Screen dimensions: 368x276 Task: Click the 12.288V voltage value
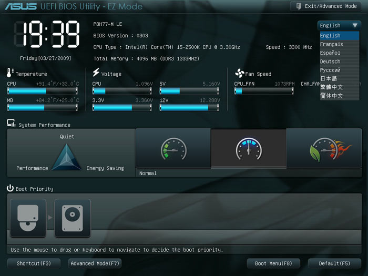(210, 100)
